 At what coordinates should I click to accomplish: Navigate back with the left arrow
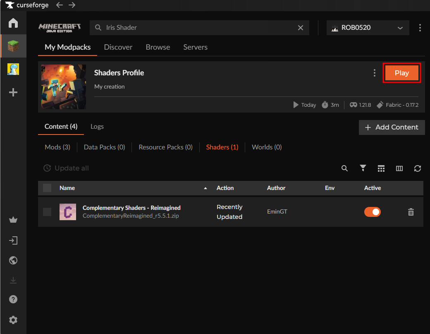60,5
